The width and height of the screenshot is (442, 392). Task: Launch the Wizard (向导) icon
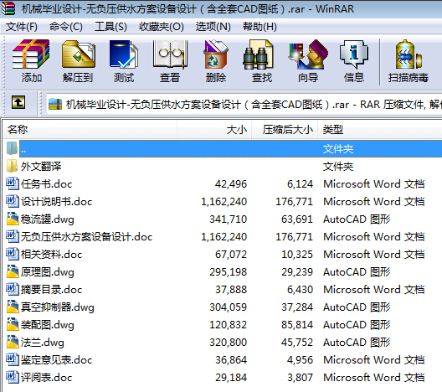point(308,54)
